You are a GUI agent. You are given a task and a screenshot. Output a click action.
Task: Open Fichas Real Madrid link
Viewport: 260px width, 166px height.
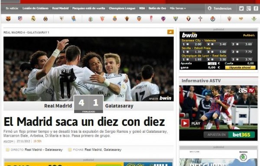tap(93, 150)
